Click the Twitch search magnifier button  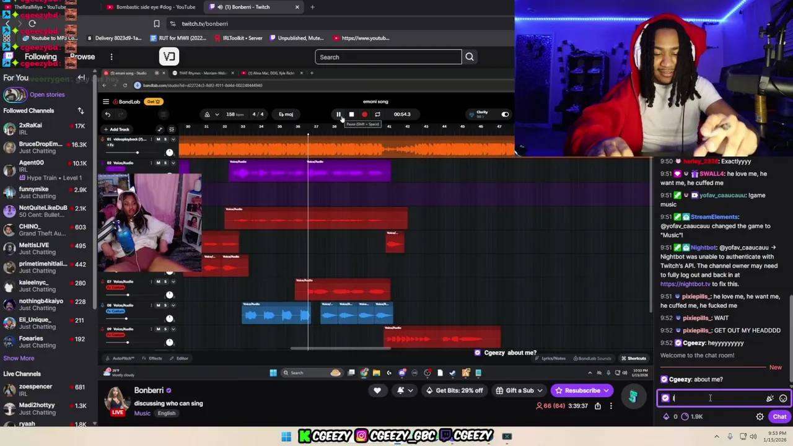(470, 57)
